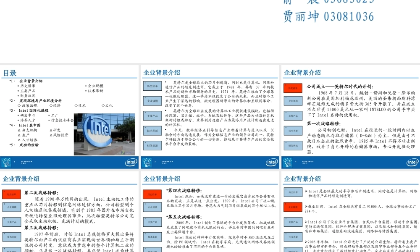Click the heading 第一次战略转移
This screenshot has height=252, width=420.
(x=324, y=124)
